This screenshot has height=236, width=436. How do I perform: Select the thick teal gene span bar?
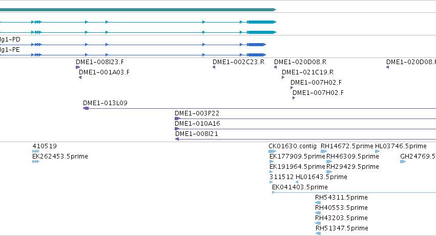[x=138, y=10]
